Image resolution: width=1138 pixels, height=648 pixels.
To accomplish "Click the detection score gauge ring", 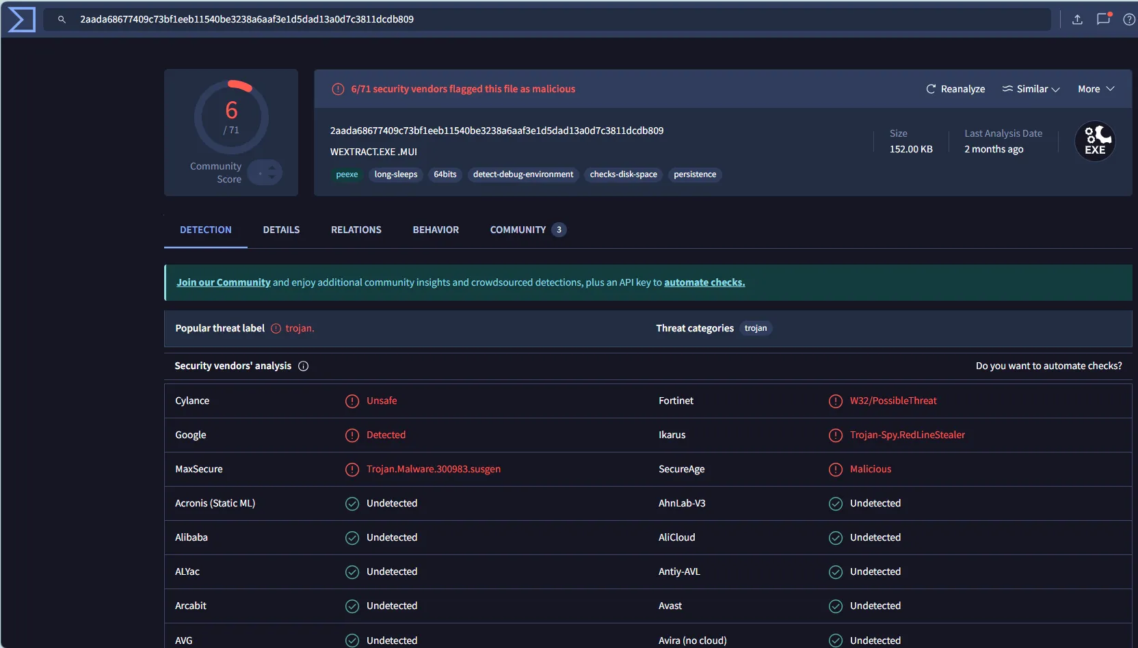I will click(231, 117).
